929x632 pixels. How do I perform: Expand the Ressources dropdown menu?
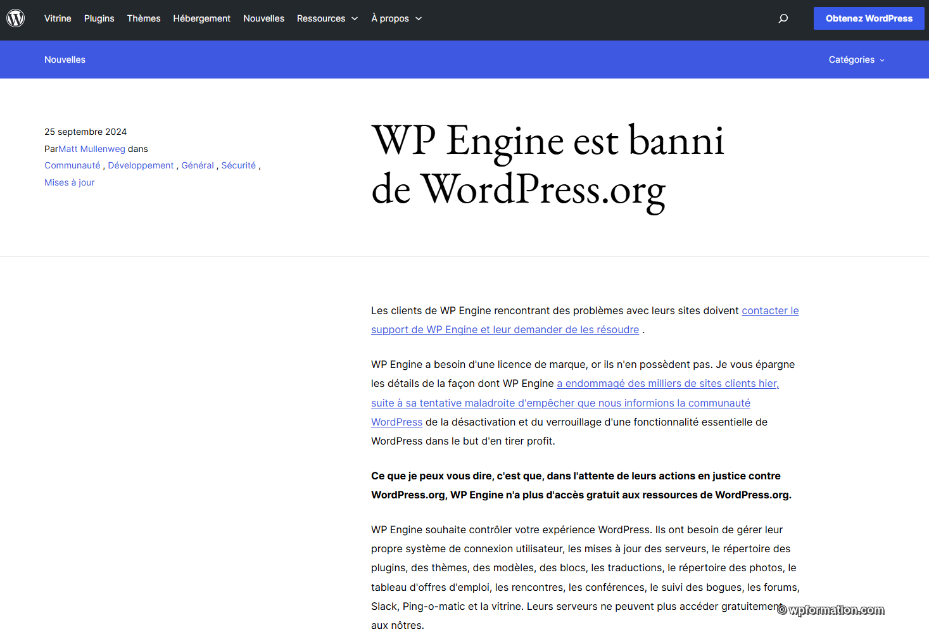pyautogui.click(x=327, y=18)
